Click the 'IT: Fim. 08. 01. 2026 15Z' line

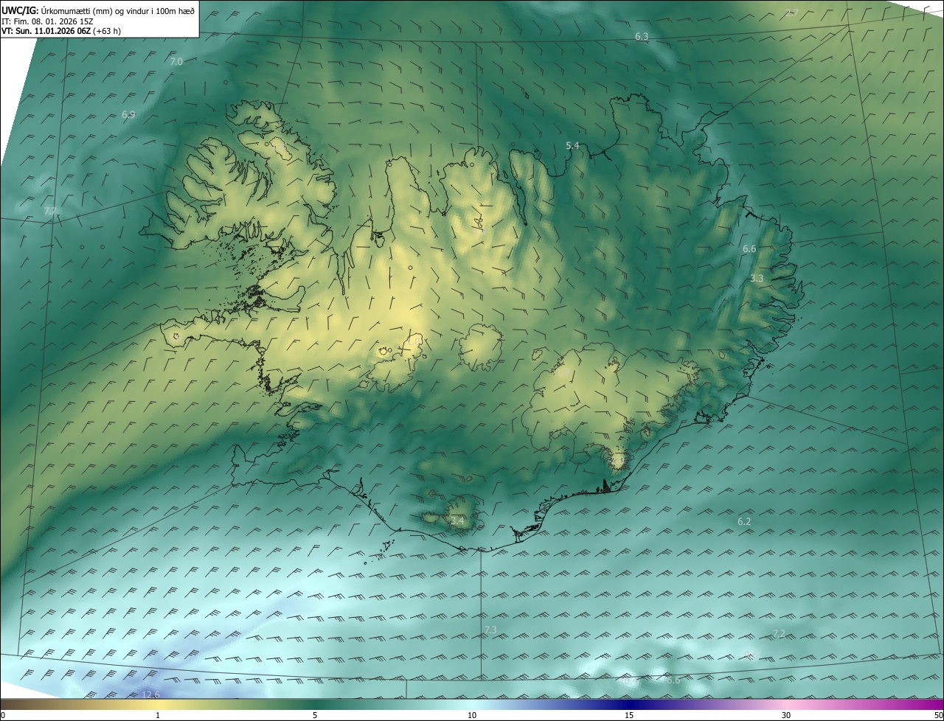tap(47, 21)
